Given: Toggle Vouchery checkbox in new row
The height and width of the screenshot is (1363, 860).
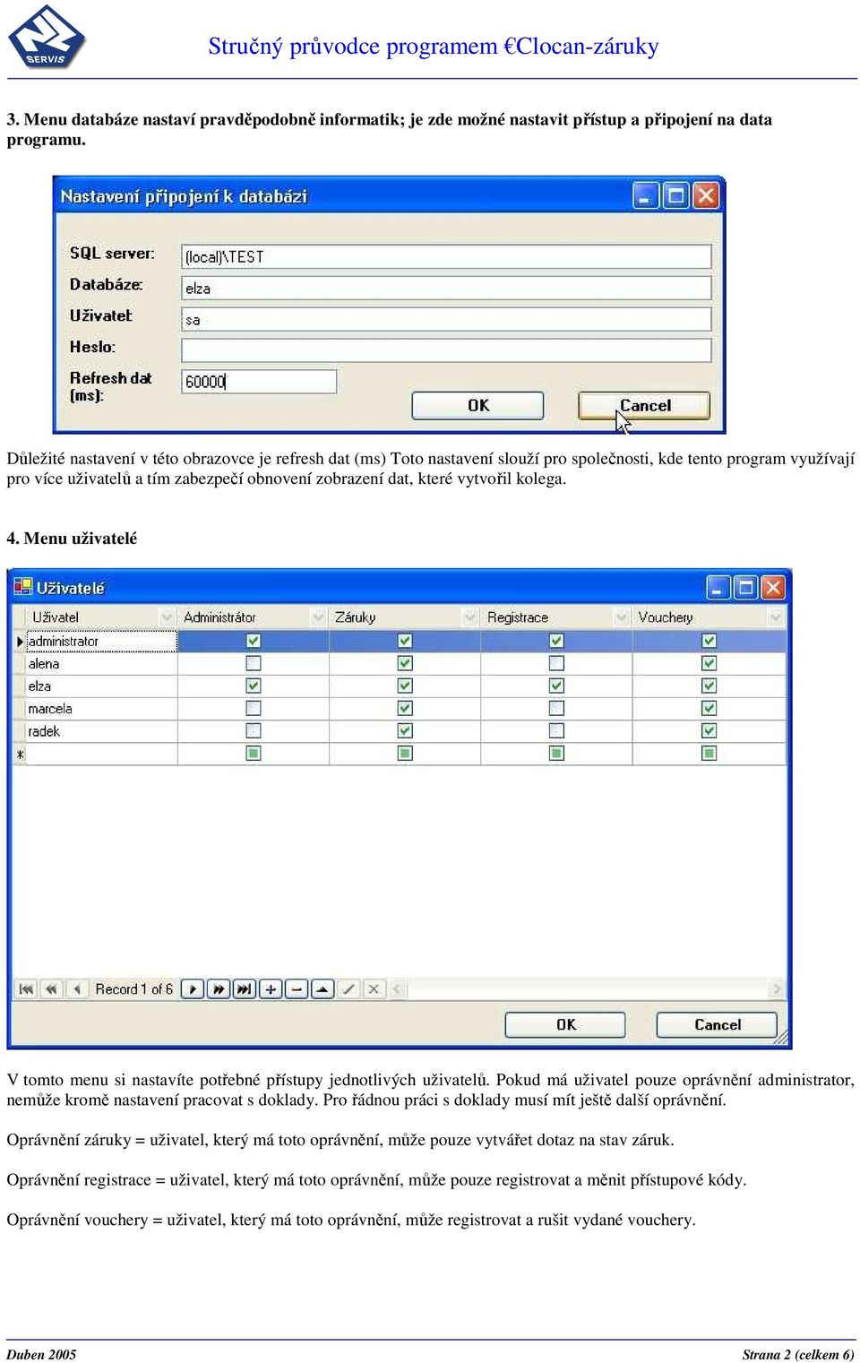Looking at the screenshot, I should pos(709,754).
